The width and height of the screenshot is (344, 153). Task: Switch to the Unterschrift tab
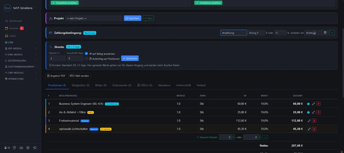pos(183,85)
